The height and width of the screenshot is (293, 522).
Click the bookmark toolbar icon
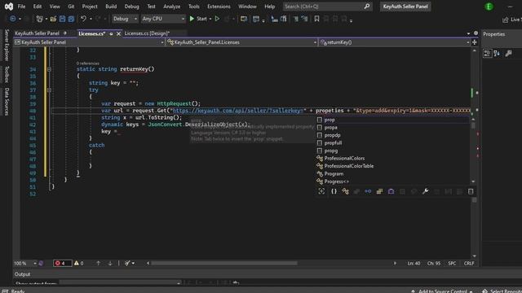tap(316, 19)
